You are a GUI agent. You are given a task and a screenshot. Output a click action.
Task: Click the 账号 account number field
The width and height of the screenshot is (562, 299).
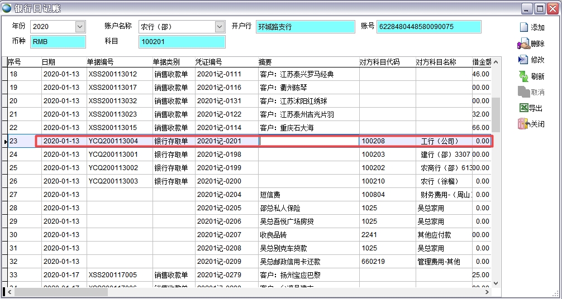tap(428, 27)
